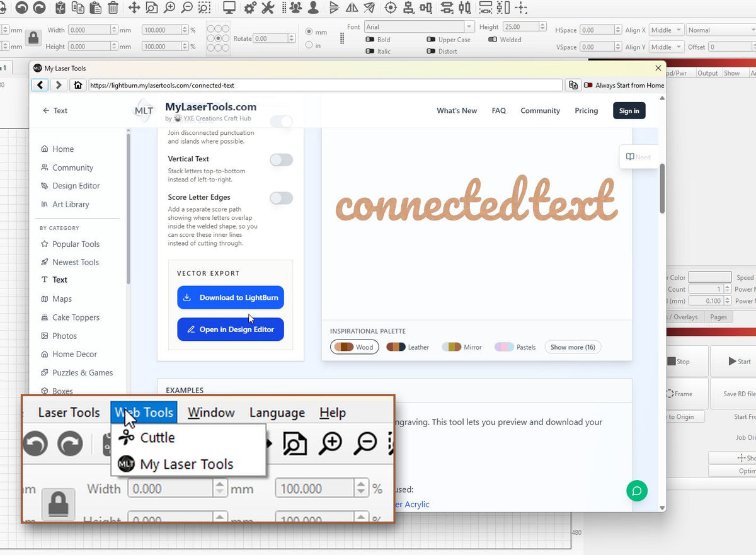
Task: Choose My Laser Tools menu entry
Action: (x=187, y=464)
